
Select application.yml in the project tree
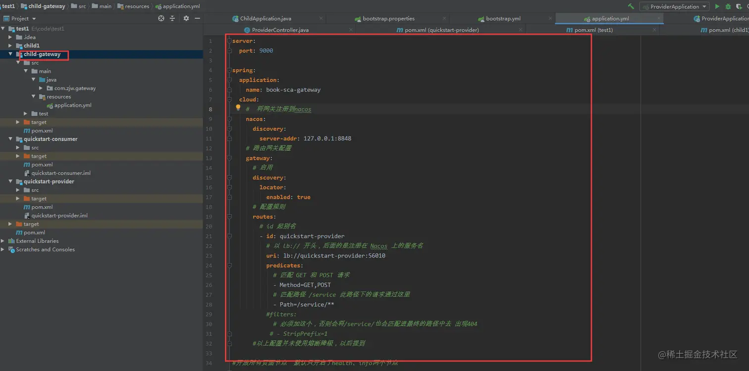73,105
